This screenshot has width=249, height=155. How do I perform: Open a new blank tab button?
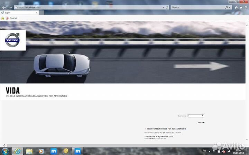(41, 13)
